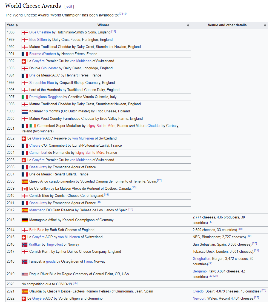The height and width of the screenshot is (307, 275).
Task: Open the red Bath Blue link
Action: click(x=37, y=230)
